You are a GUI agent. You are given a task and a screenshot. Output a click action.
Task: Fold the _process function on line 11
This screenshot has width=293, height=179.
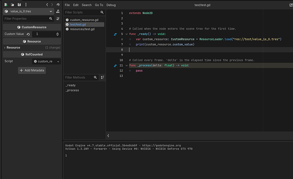tap(127, 65)
